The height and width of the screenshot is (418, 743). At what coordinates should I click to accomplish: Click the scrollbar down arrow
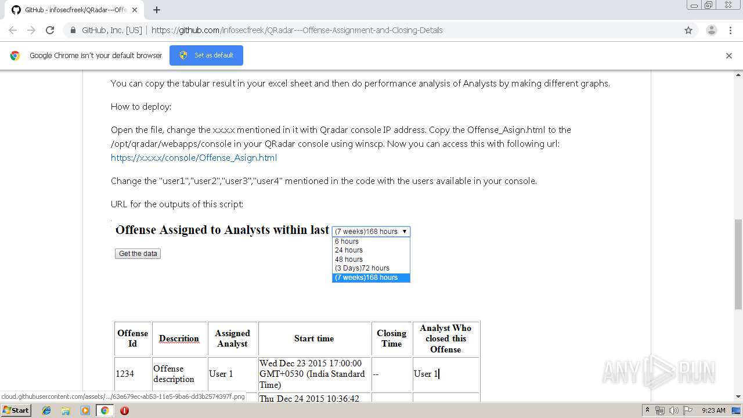coord(738,397)
